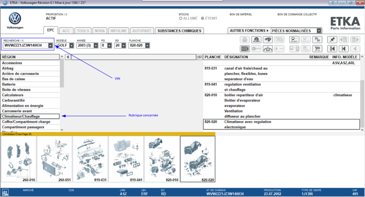The width and height of the screenshot is (365, 197).
Task: Click the ETKA globe icon in title bar
Action: 5,2
